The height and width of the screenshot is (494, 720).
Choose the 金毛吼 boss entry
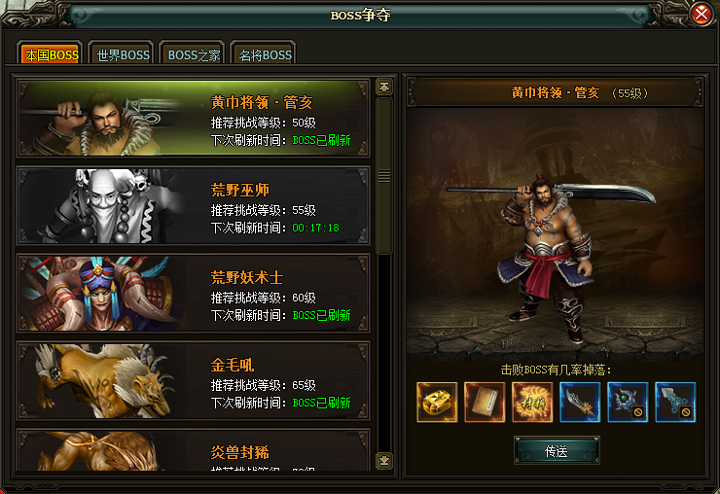coord(194,380)
